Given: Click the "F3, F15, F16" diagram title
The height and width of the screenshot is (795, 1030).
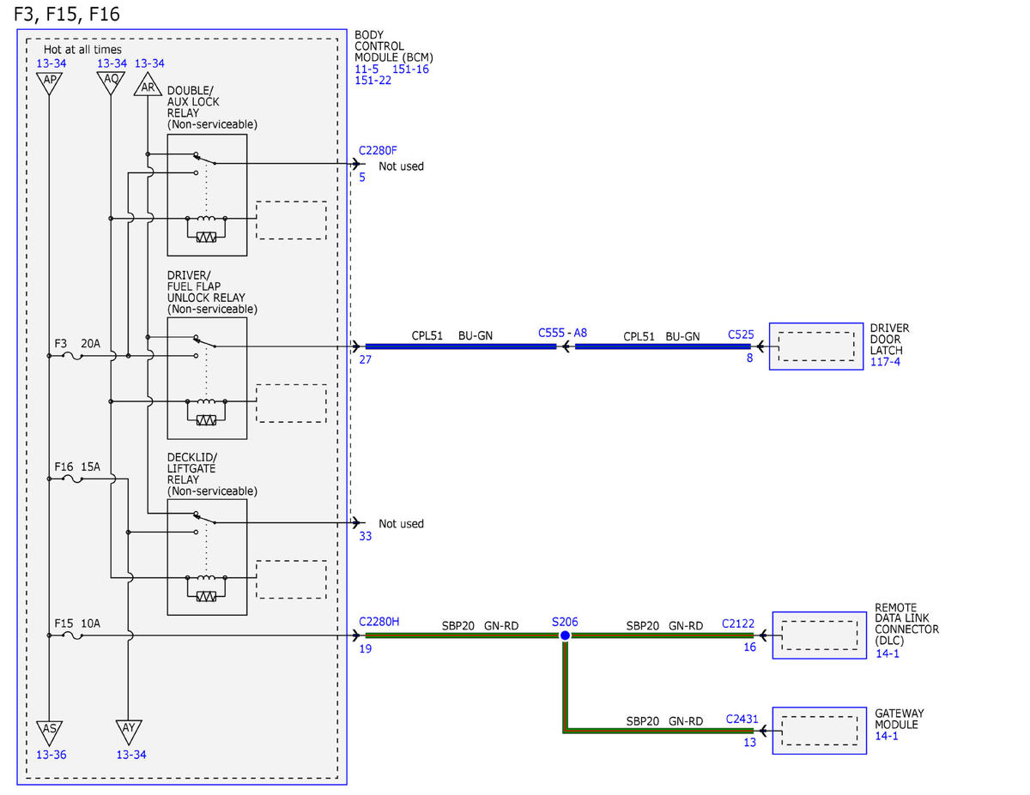Looking at the screenshot, I should (x=67, y=14).
